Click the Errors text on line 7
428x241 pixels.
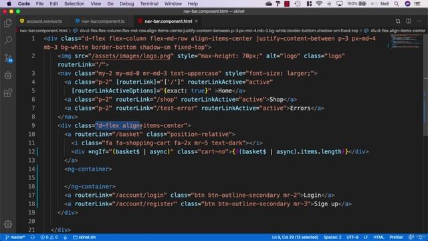coord(300,108)
